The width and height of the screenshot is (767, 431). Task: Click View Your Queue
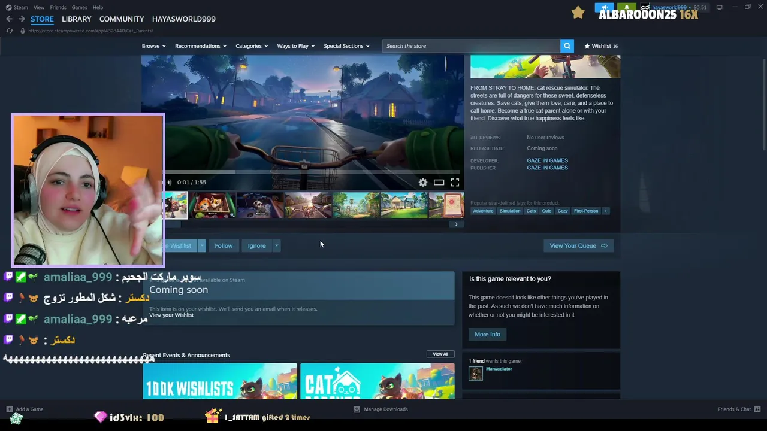pyautogui.click(x=578, y=245)
